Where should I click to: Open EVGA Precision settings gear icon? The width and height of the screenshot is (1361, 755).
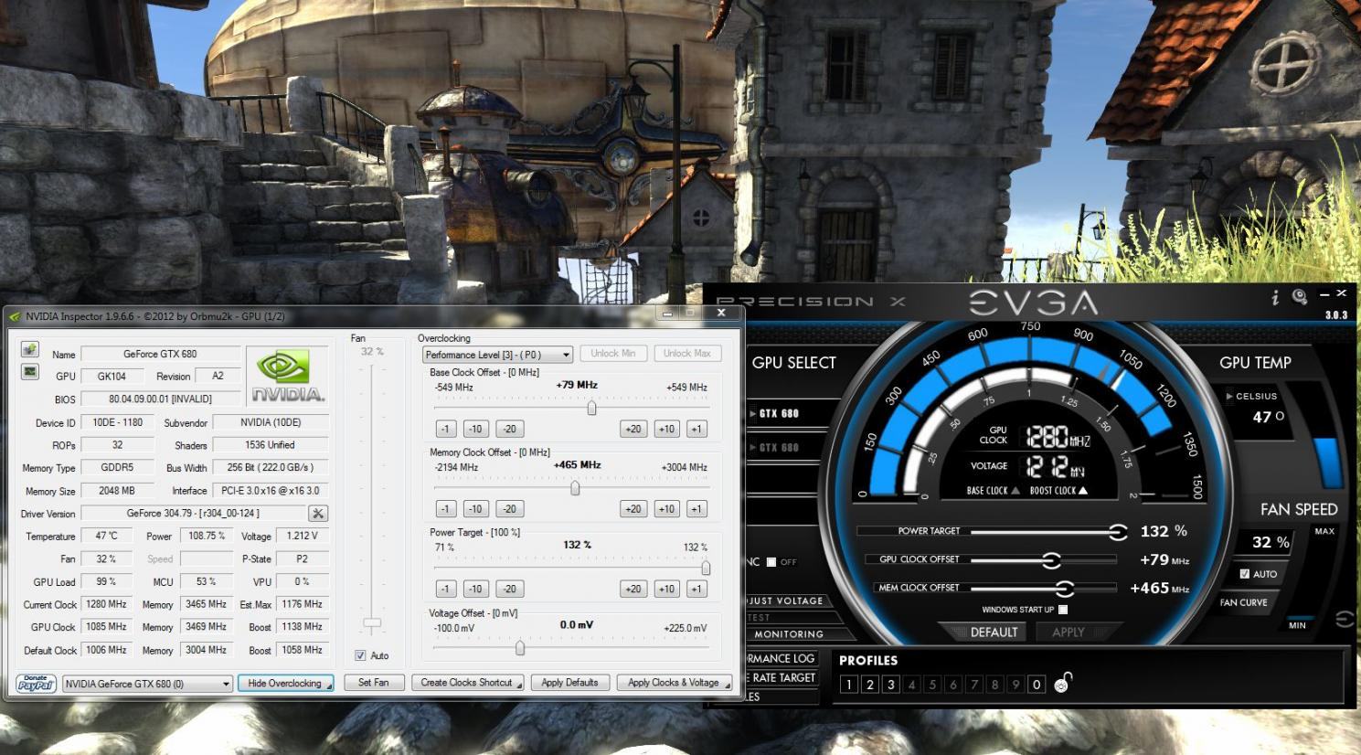[1300, 296]
